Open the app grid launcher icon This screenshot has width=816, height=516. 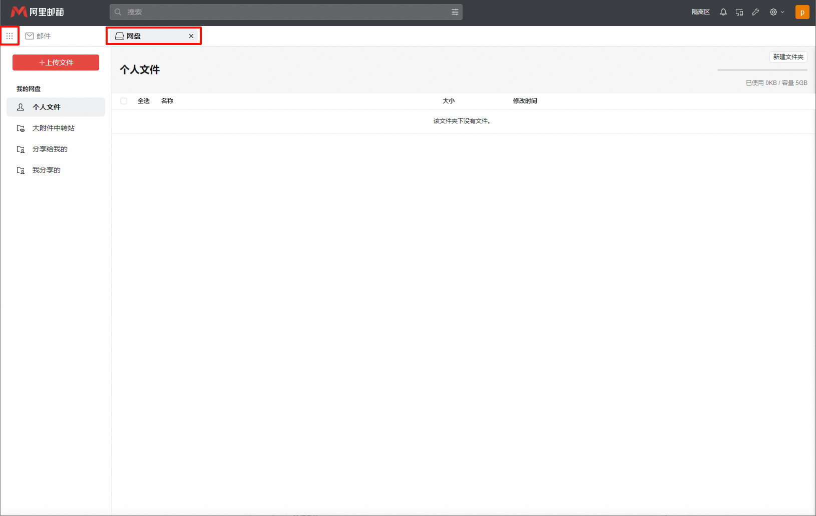[10, 36]
